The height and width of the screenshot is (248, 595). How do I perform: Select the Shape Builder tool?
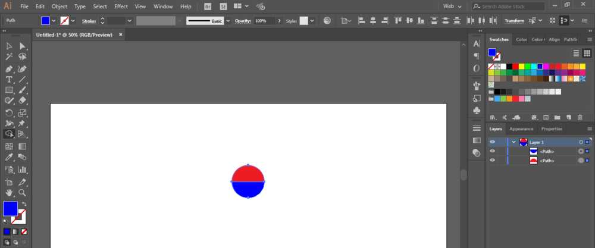click(9, 134)
